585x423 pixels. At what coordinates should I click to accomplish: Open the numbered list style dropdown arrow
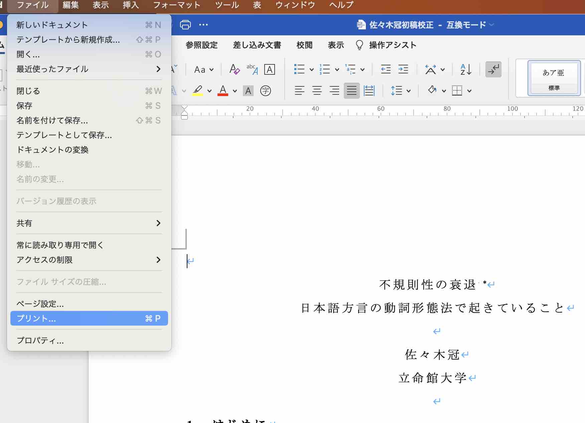click(x=337, y=70)
